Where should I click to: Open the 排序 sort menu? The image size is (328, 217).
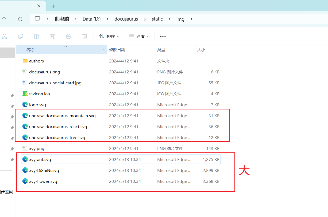pyautogui.click(x=109, y=36)
